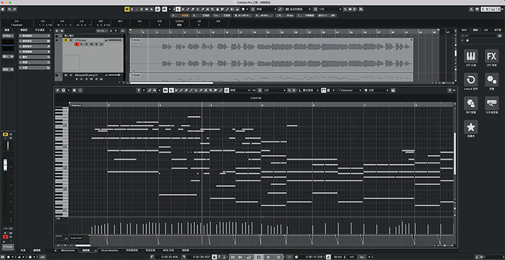Click transport Stop button
505x260 pixels.
pos(259,257)
